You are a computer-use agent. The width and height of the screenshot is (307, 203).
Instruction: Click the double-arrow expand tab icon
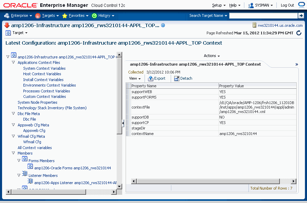pos(297,64)
